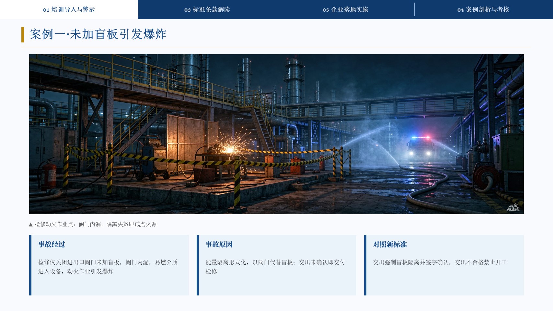This screenshot has height=311, width=553.
Task: Click the 事故经过 card heading
Action: pyautogui.click(x=52, y=244)
